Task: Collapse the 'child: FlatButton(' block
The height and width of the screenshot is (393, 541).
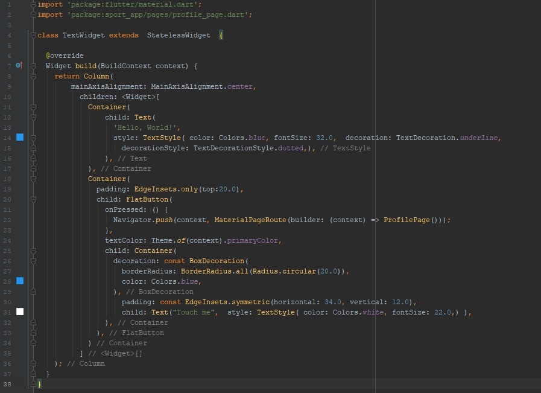Action: pyautogui.click(x=33, y=199)
